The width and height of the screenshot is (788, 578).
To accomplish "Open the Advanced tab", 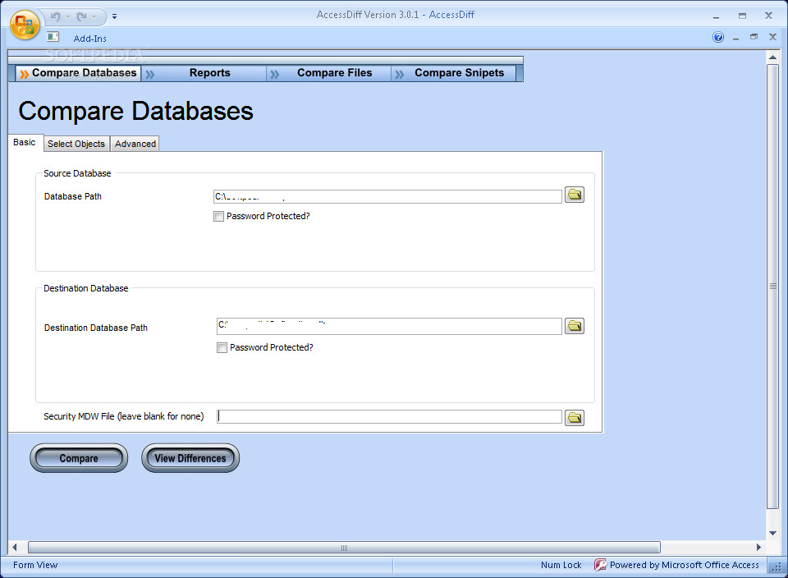I will point(135,144).
